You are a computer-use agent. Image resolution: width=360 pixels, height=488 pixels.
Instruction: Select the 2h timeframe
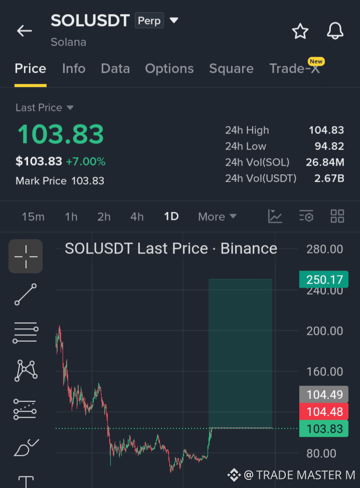coord(104,216)
